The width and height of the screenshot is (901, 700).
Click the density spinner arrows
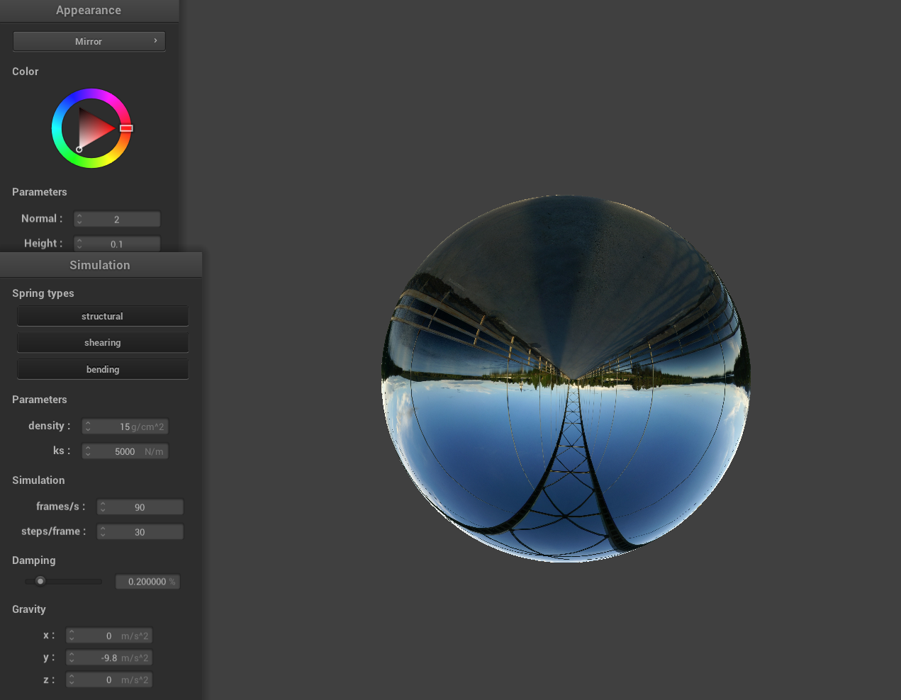88,427
